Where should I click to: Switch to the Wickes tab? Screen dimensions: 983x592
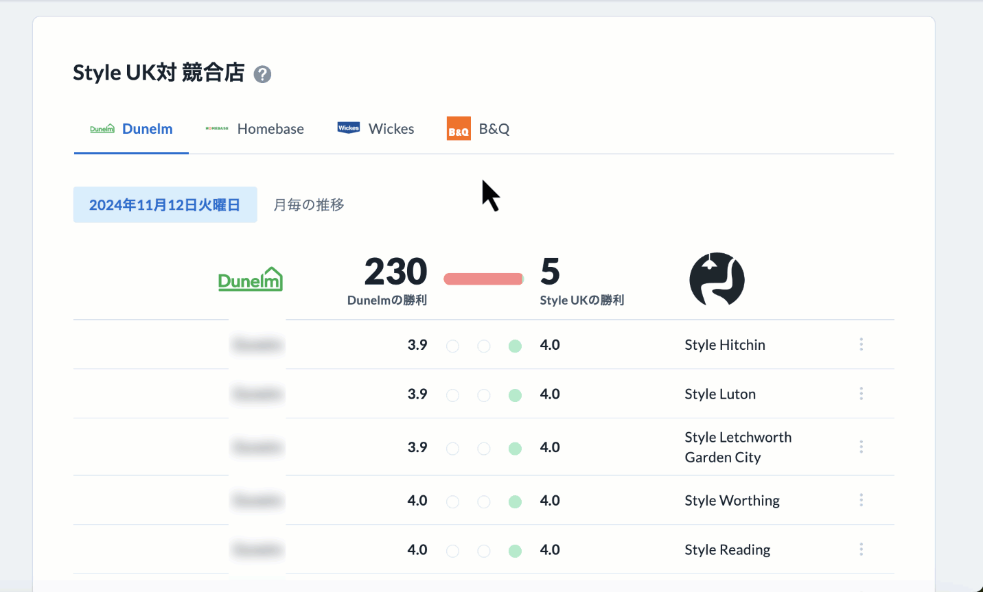pos(375,129)
